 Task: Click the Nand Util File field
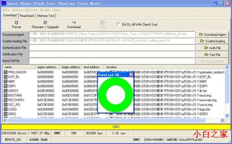pos(112,61)
